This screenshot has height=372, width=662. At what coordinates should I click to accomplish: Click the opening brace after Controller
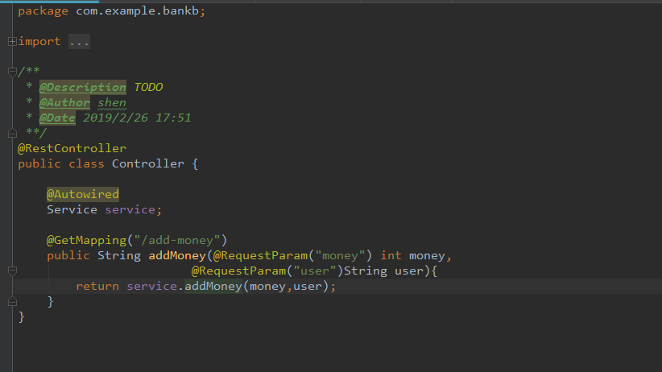point(195,163)
